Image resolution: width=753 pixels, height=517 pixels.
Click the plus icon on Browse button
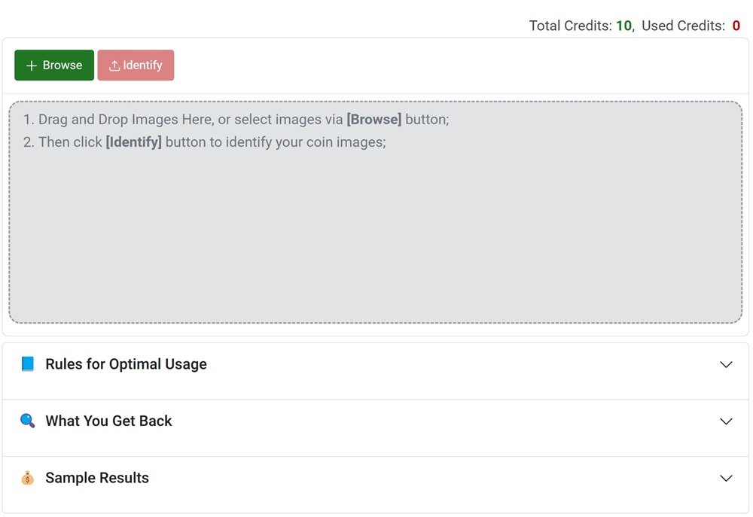pyautogui.click(x=32, y=66)
